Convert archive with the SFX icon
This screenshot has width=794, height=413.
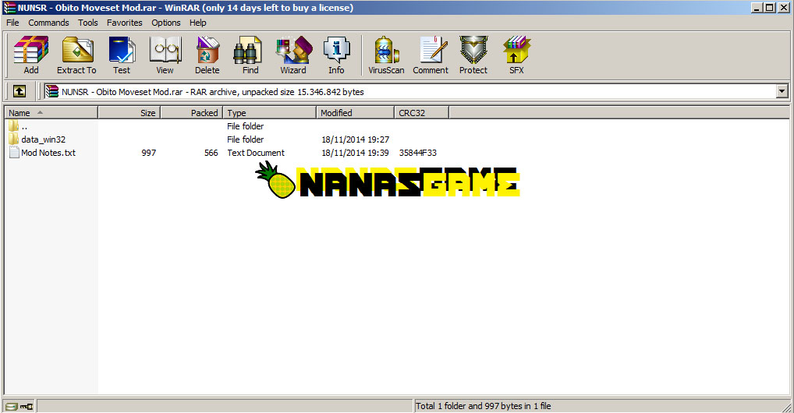516,50
